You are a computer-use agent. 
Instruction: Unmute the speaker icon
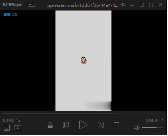pyautogui.click(x=137, y=128)
